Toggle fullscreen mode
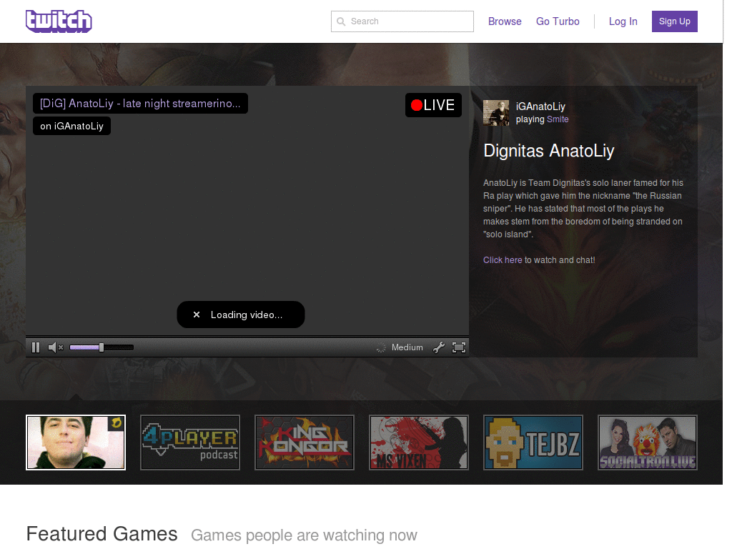 (x=459, y=347)
